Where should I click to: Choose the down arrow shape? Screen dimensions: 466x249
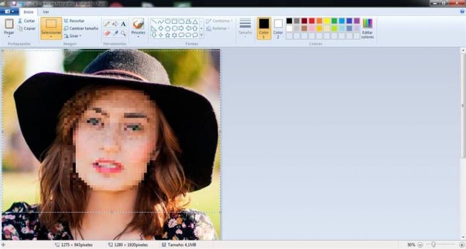coord(154,35)
